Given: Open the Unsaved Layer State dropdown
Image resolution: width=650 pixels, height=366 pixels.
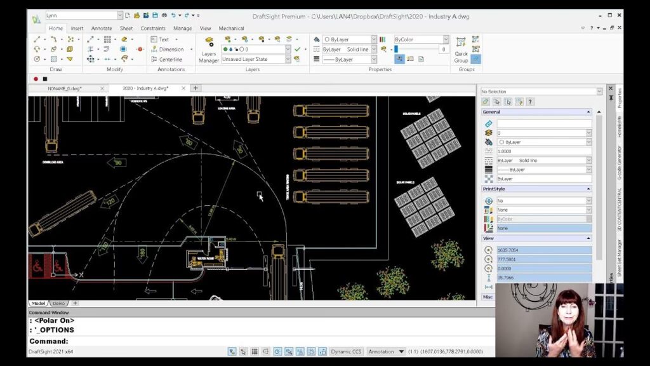Looking at the screenshot, I should point(288,59).
